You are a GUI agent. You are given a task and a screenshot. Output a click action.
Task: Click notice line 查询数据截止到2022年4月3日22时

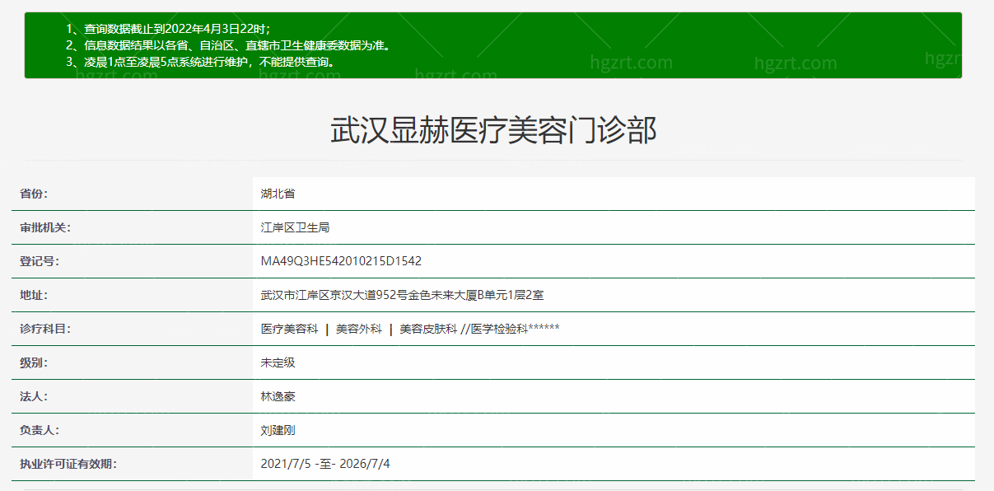[x=168, y=29]
